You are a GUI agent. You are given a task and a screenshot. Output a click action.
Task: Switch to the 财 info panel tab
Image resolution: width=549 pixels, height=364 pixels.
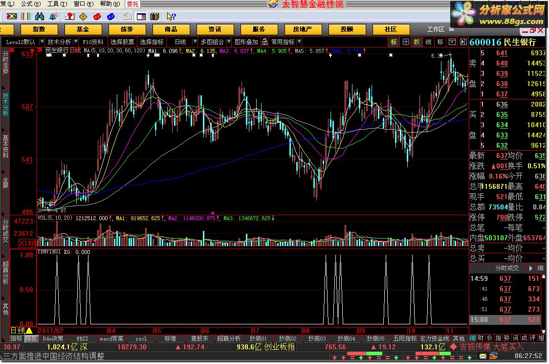pyautogui.click(x=481, y=338)
